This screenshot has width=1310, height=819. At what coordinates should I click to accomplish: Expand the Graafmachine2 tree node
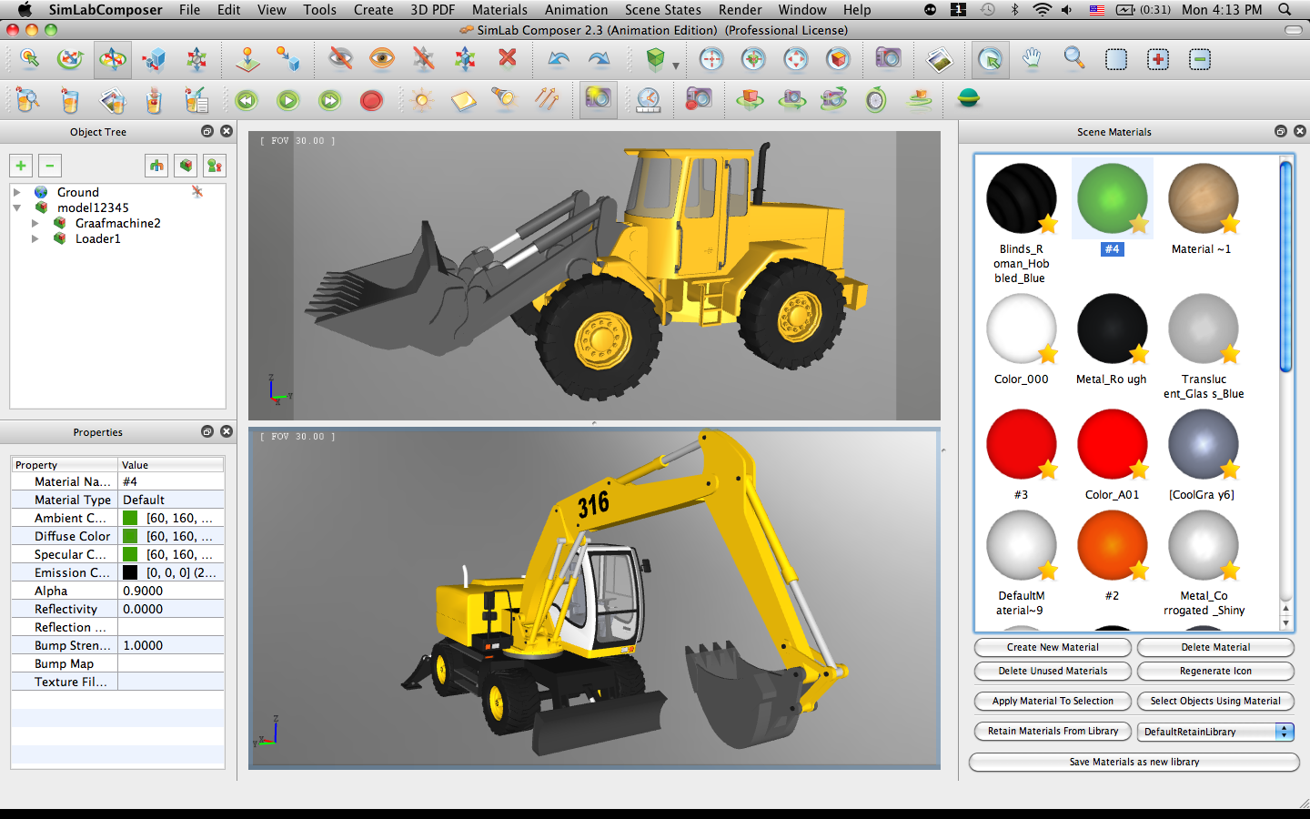pos(35,223)
